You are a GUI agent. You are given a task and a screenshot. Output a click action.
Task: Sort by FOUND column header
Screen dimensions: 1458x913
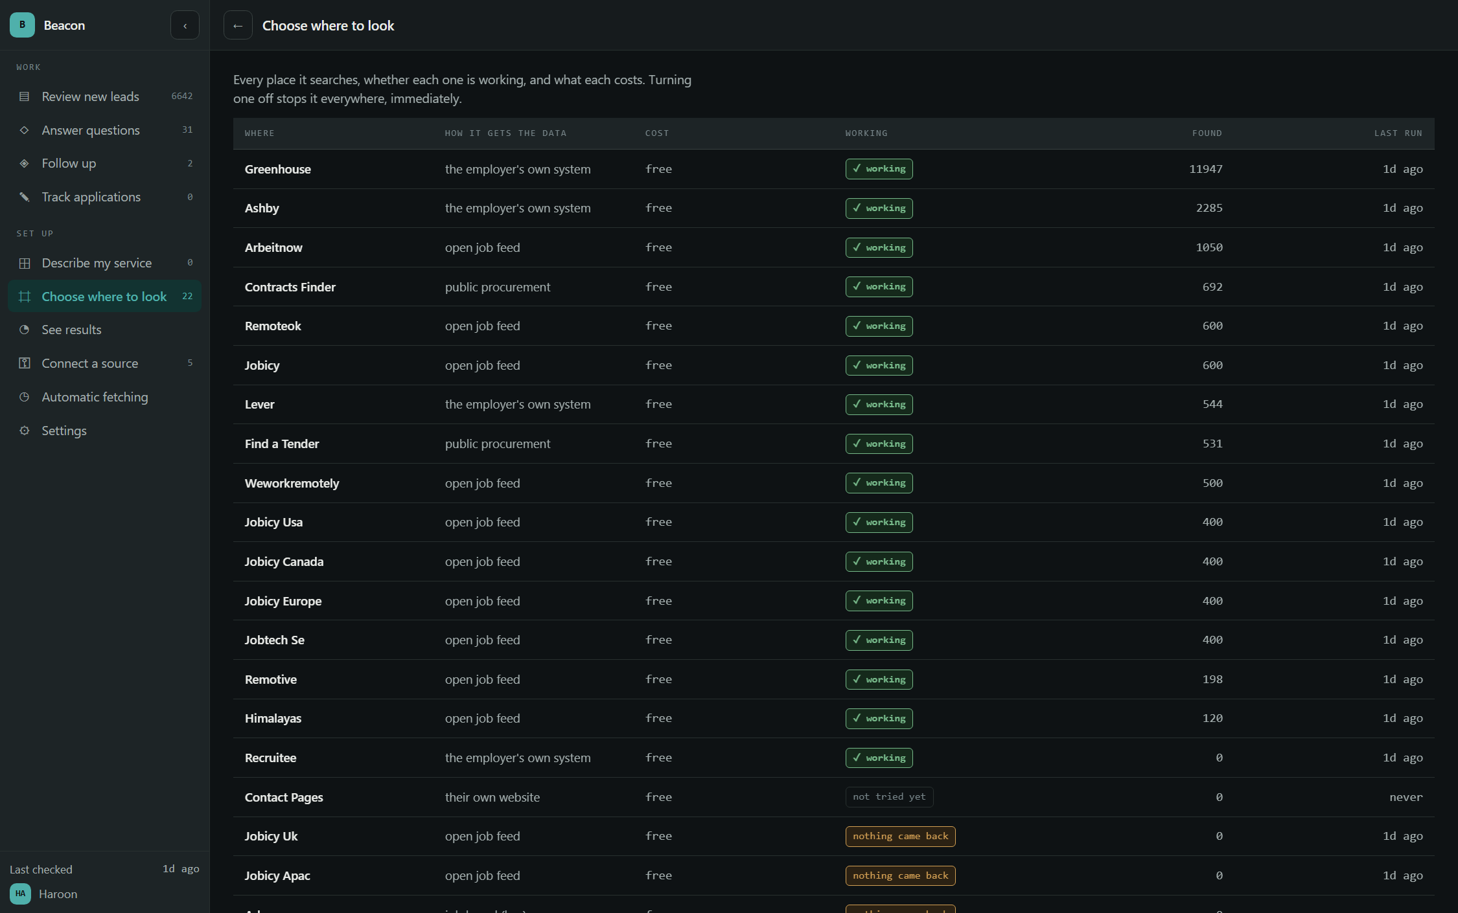click(x=1207, y=133)
